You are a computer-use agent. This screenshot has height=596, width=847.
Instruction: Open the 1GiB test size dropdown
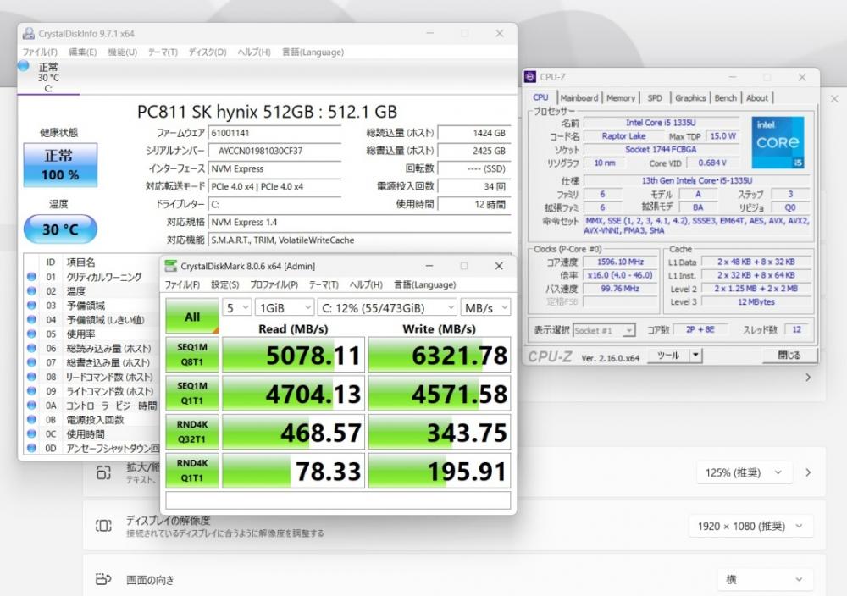284,307
